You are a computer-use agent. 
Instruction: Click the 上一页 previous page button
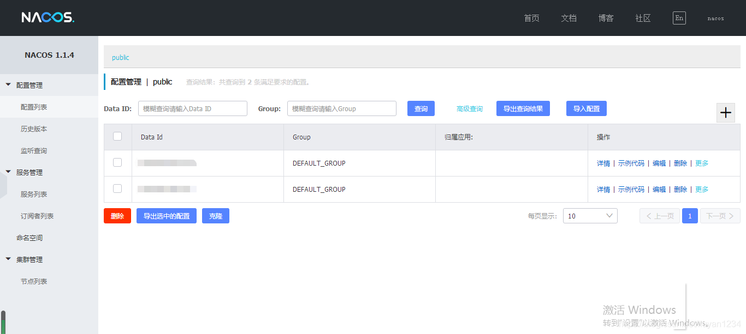point(660,216)
